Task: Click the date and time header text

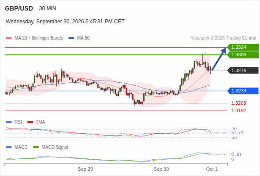Action: [x=65, y=22]
